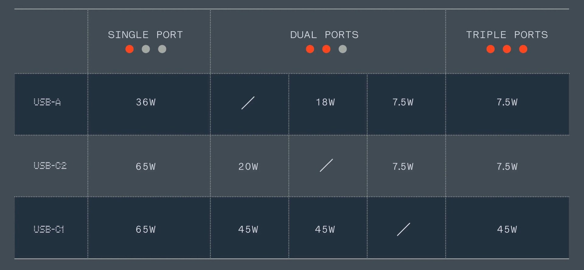Click the 18W value in USB-A row

pos(325,102)
